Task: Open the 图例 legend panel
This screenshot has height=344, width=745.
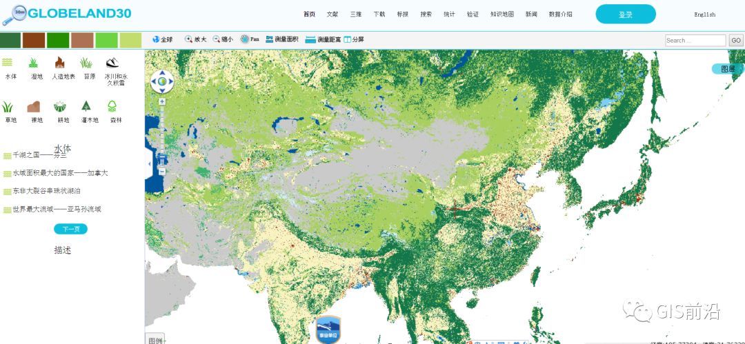Action: pyautogui.click(x=155, y=339)
